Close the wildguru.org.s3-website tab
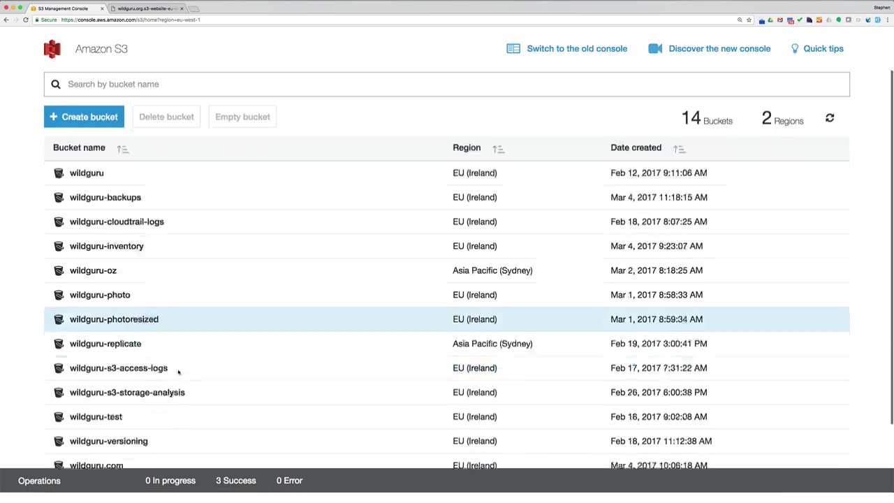The image size is (894, 503). click(x=182, y=8)
